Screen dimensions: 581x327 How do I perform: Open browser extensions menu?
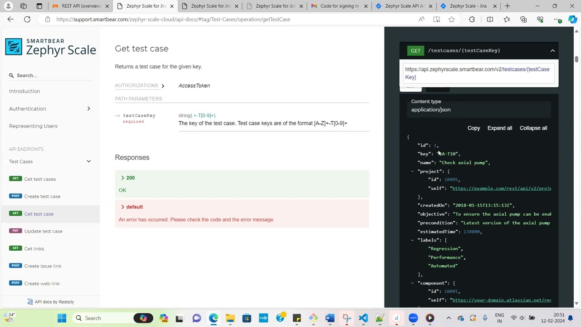click(472, 19)
